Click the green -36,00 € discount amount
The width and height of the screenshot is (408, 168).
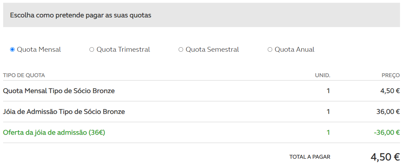pos(387,133)
